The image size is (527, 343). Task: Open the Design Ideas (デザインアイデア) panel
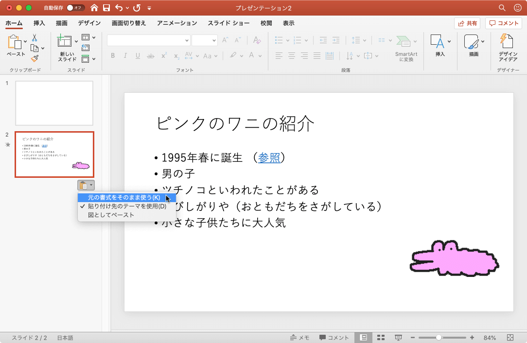tap(508, 48)
